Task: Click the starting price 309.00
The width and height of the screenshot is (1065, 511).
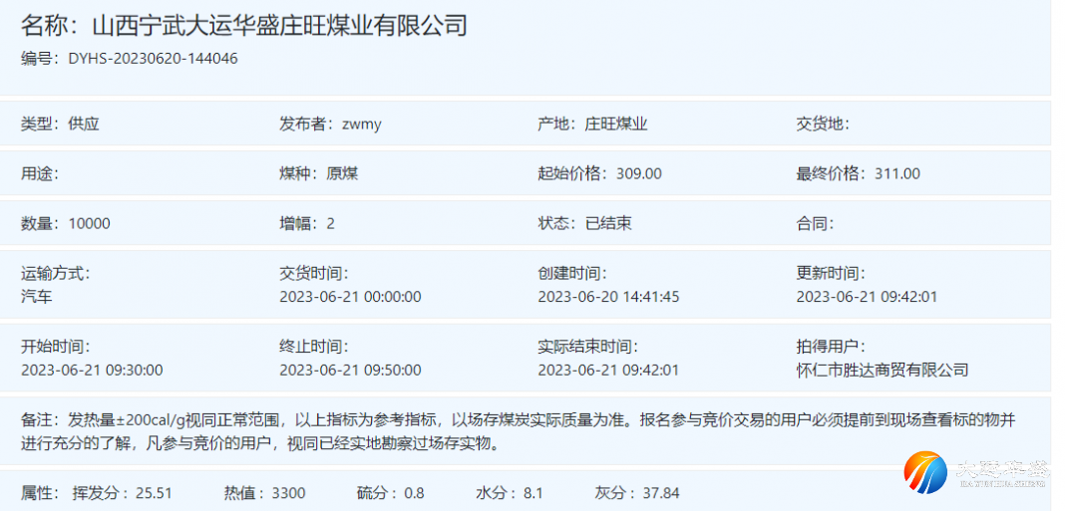Action: tap(638, 173)
